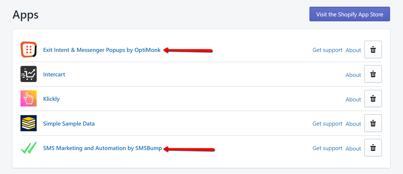Click the Simple Sample Data stack icon
This screenshot has width=403, height=174.
[x=29, y=123]
